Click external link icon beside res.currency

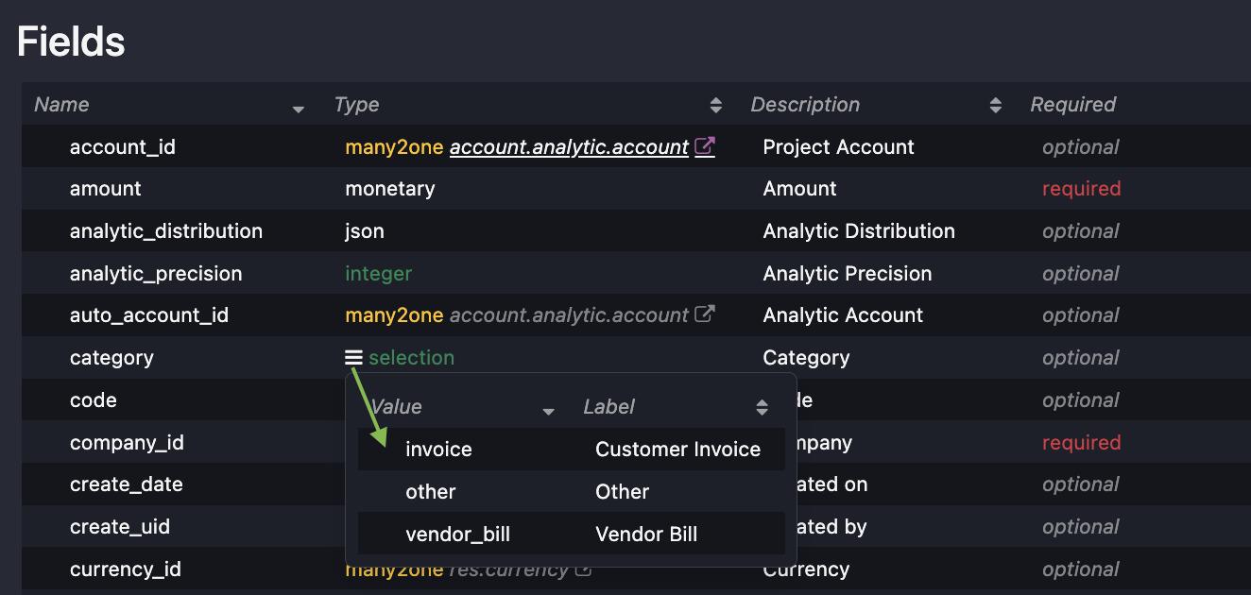584,569
